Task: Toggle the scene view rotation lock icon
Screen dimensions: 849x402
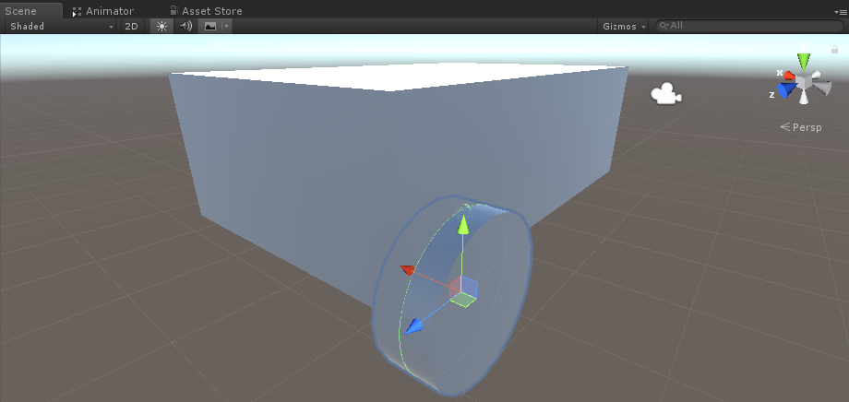Action: (834, 50)
